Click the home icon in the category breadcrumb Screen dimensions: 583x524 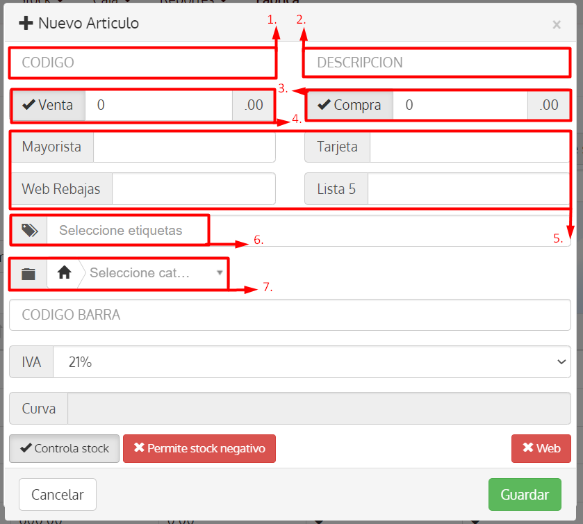point(64,273)
